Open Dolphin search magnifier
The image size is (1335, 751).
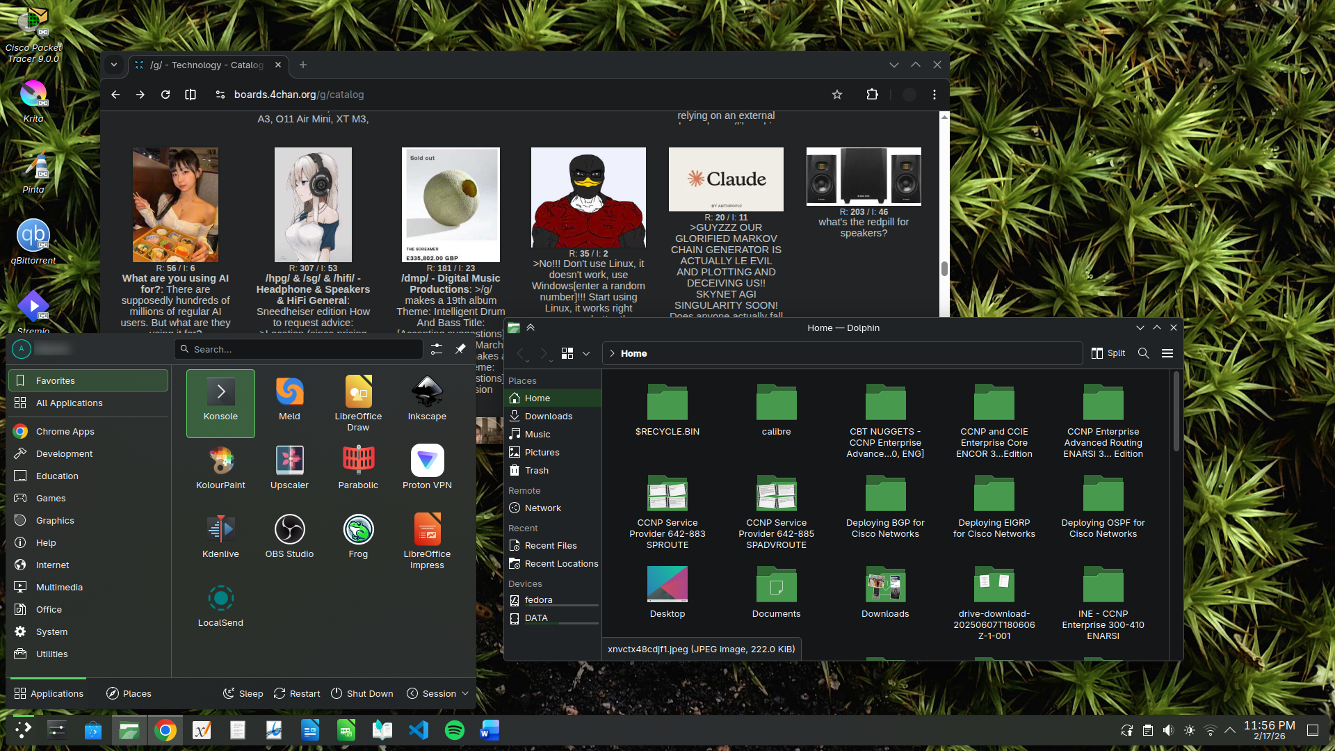click(1143, 353)
